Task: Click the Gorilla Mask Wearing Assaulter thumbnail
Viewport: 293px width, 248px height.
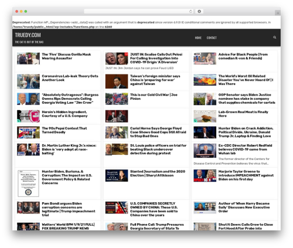Action: point(28,59)
